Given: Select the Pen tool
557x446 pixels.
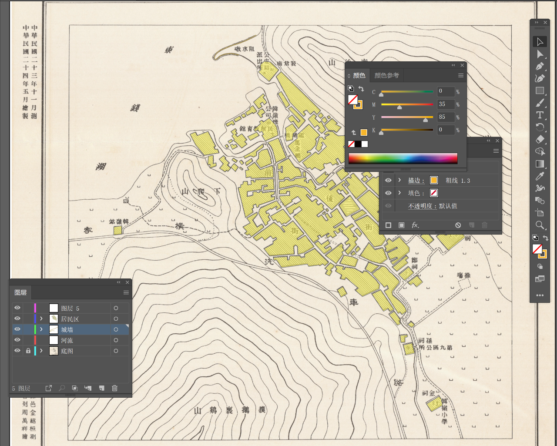Looking at the screenshot, I should point(540,66).
